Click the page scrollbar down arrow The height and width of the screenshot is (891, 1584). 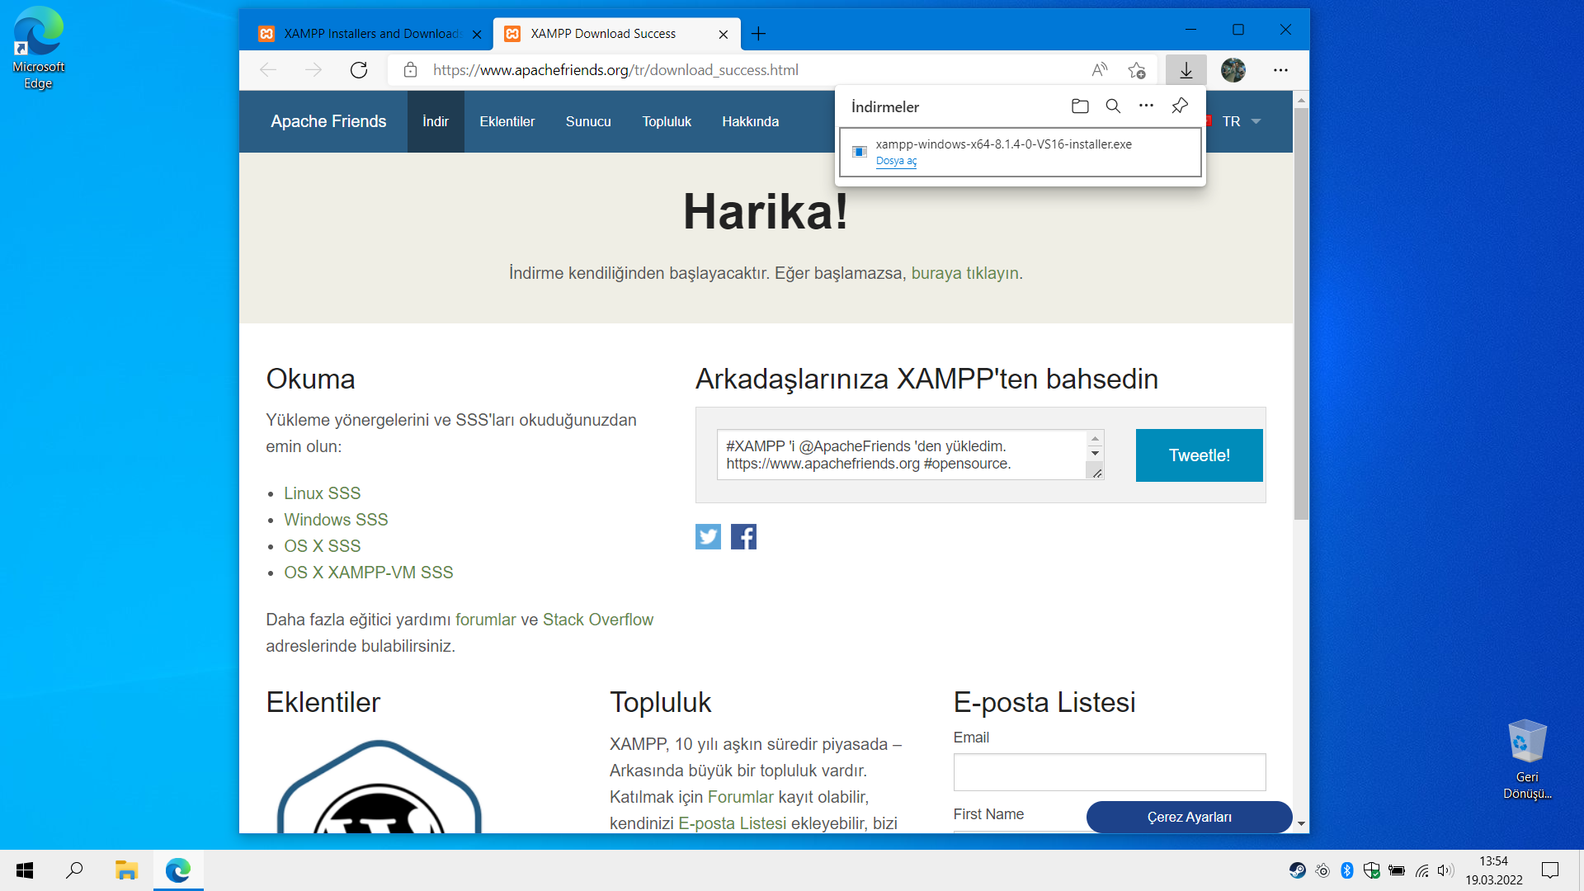point(1301,823)
